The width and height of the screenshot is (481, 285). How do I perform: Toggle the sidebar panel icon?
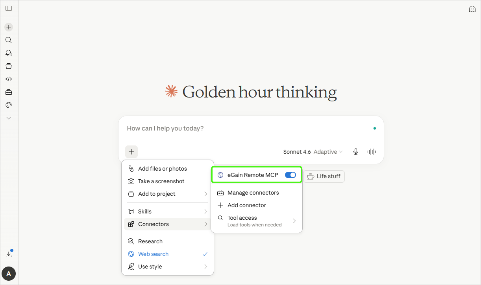point(9,8)
